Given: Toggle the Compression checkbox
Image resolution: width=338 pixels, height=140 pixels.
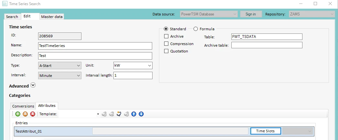Looking at the screenshot, I should click(166, 44).
